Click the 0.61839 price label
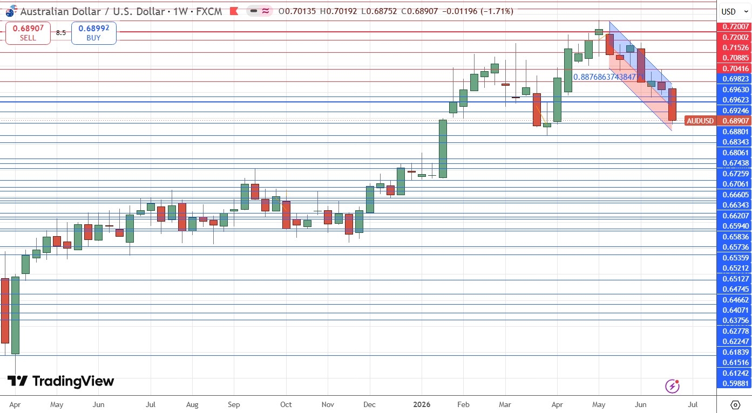This screenshot has height=413, width=752. tap(735, 352)
